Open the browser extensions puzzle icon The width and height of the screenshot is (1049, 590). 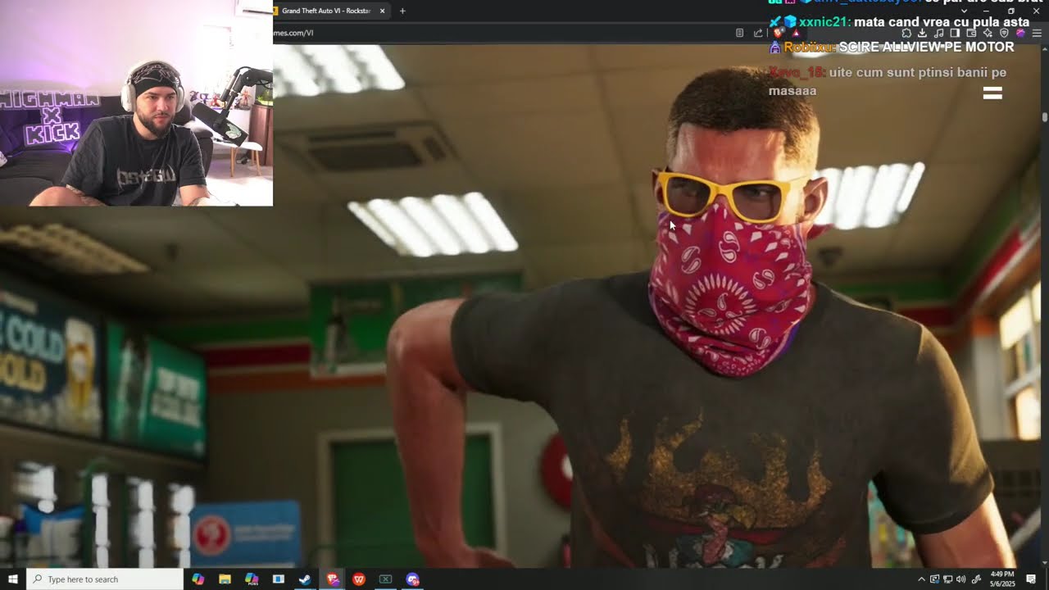tap(906, 33)
